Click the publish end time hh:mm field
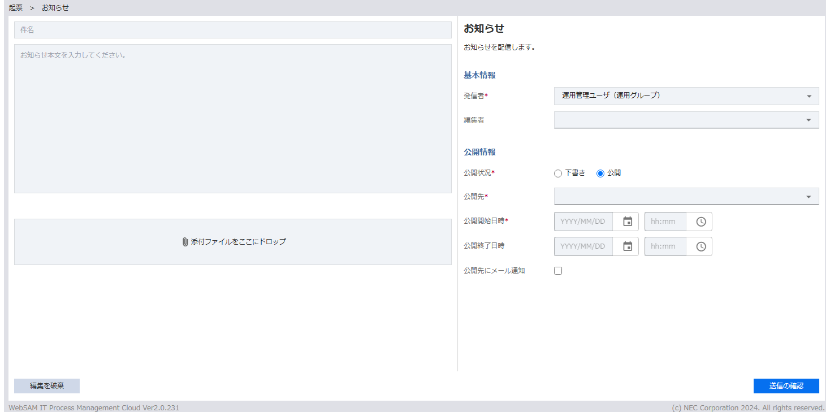Viewport: 826px width, 412px height. [665, 246]
